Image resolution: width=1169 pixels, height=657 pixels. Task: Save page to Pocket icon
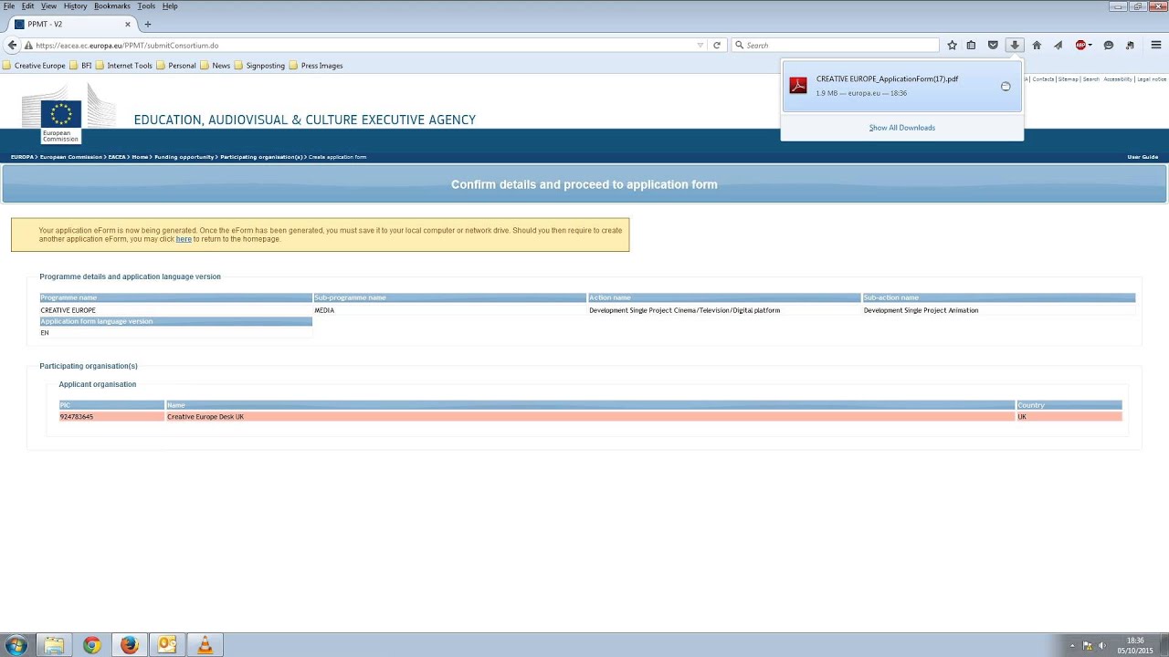point(993,45)
